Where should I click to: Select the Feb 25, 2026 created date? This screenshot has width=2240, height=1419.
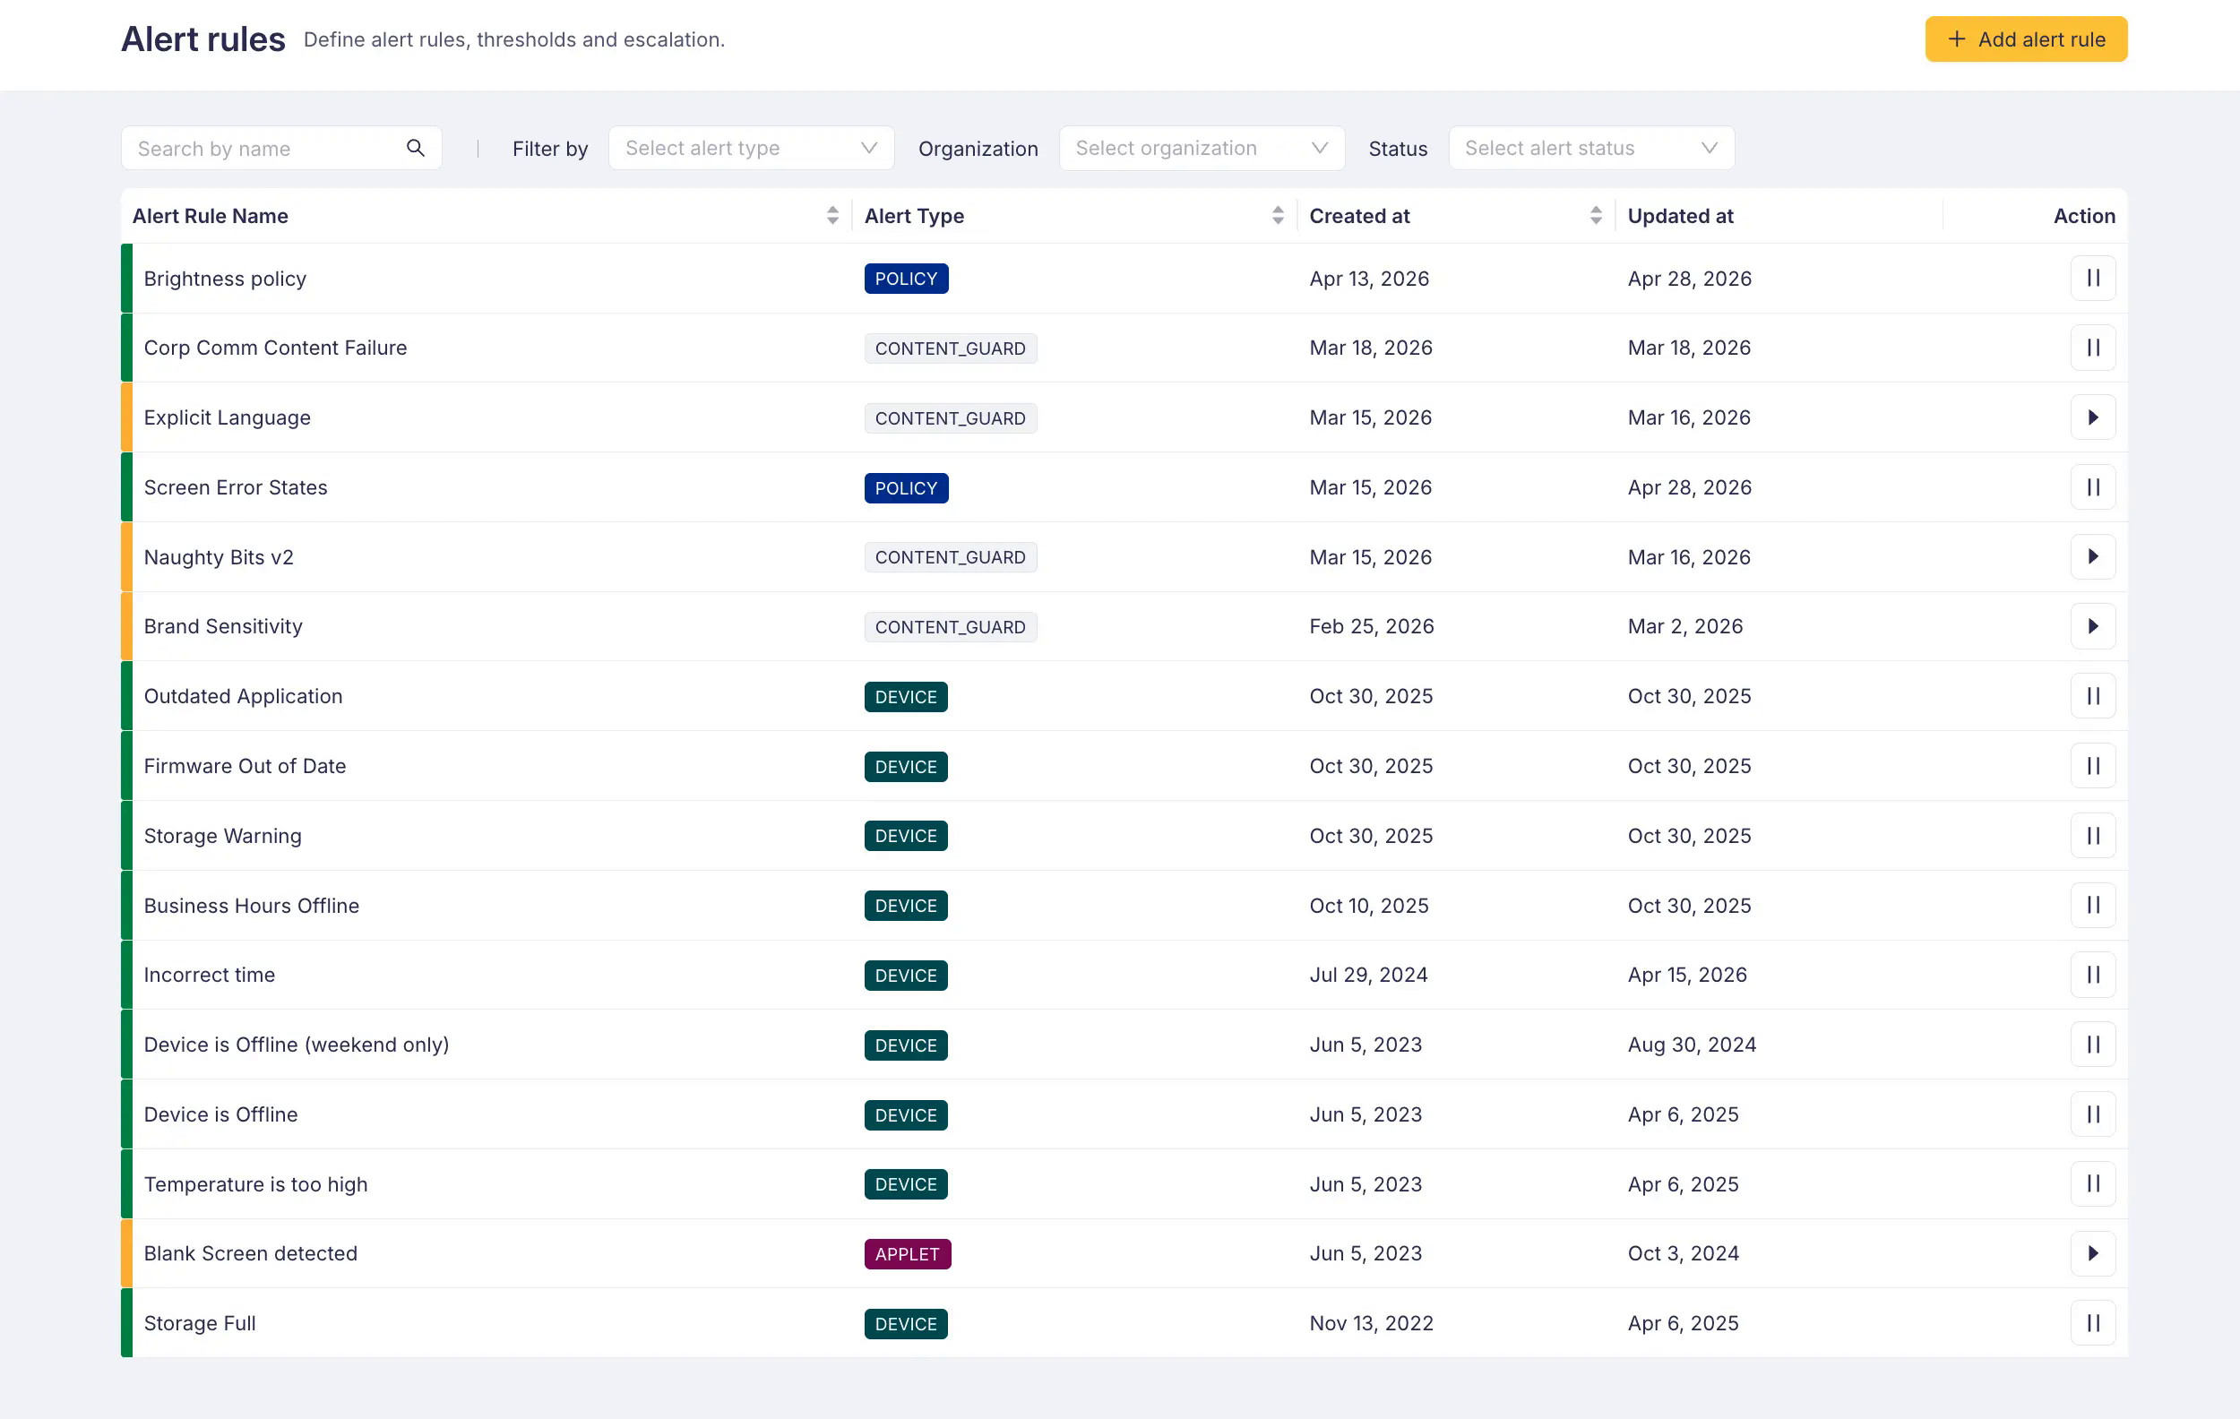(1371, 627)
